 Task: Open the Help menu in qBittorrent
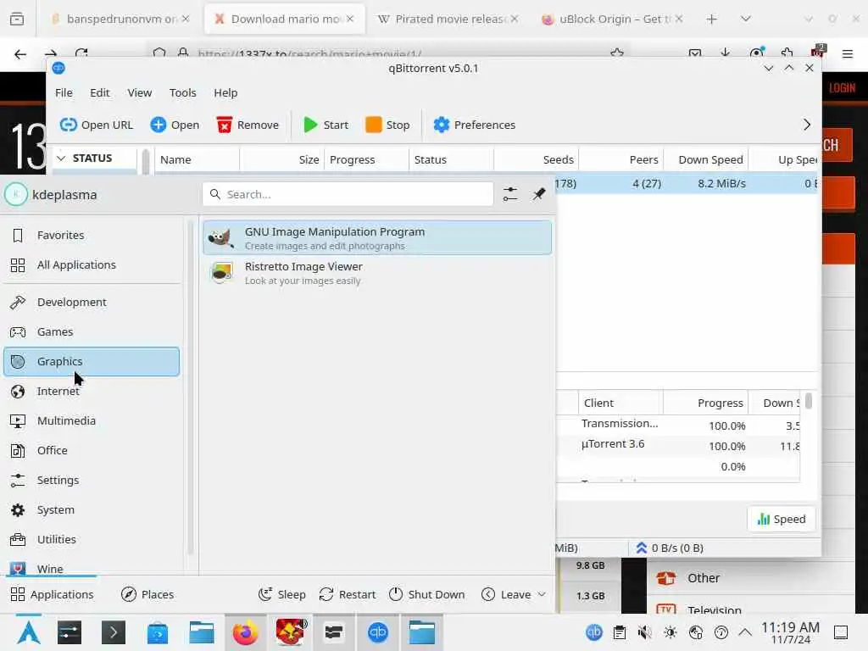225,93
